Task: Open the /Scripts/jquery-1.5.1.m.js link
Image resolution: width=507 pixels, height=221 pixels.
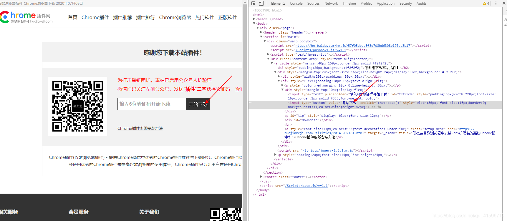Action: (x=328, y=150)
